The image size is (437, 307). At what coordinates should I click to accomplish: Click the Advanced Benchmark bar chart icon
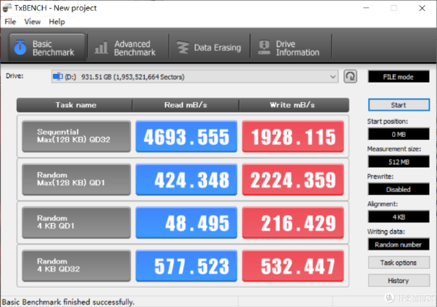tap(101, 47)
